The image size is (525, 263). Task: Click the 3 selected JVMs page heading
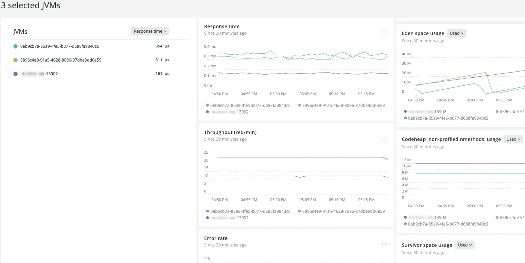point(31,6)
